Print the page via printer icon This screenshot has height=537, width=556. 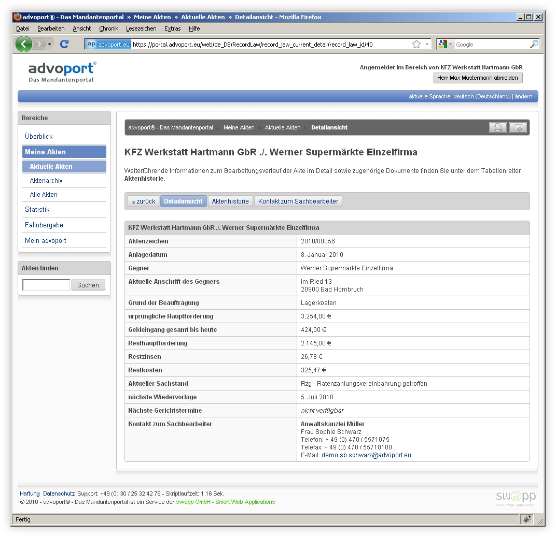click(x=497, y=127)
